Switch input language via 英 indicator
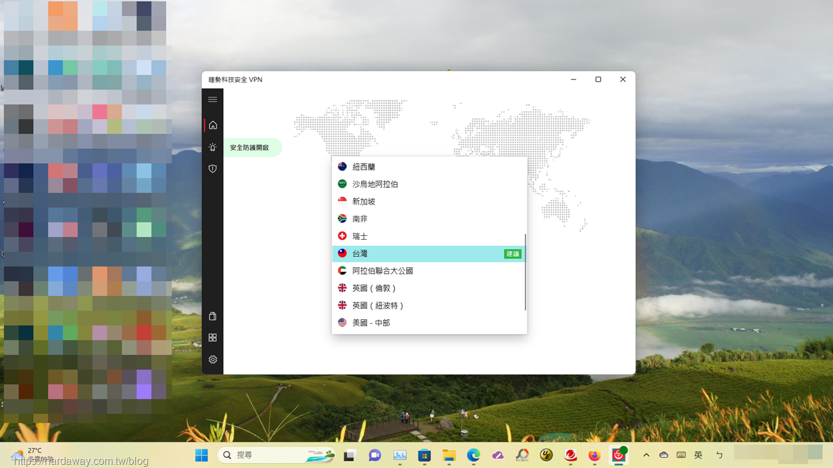The image size is (833, 468). click(x=698, y=456)
